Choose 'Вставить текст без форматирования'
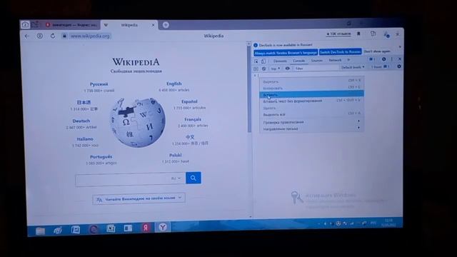 311,101
